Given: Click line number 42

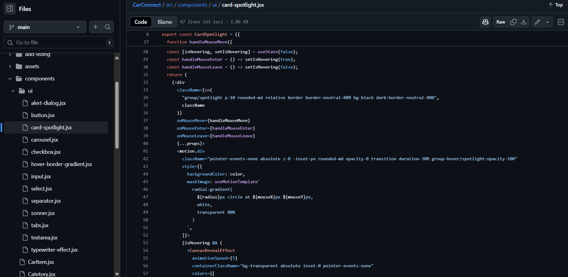Looking at the screenshot, I should point(146,159).
